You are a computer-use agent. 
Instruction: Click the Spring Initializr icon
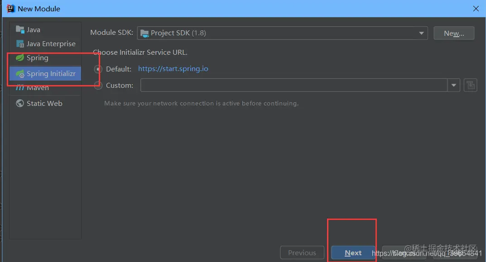[20, 74]
